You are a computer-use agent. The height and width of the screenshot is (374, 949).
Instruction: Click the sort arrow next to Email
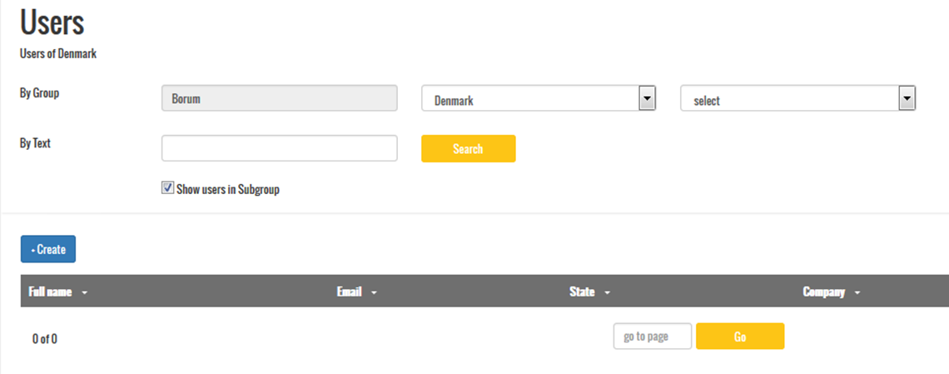click(374, 292)
